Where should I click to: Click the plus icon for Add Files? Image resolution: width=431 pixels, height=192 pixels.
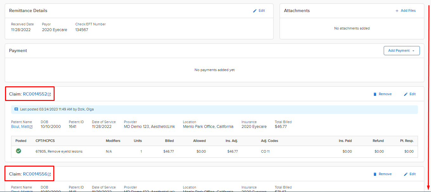pyautogui.click(x=397, y=11)
